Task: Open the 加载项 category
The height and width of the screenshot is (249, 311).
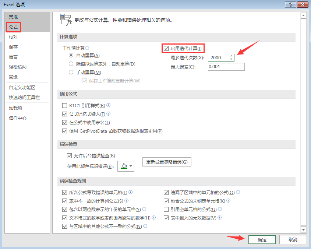Action: click(x=27, y=108)
